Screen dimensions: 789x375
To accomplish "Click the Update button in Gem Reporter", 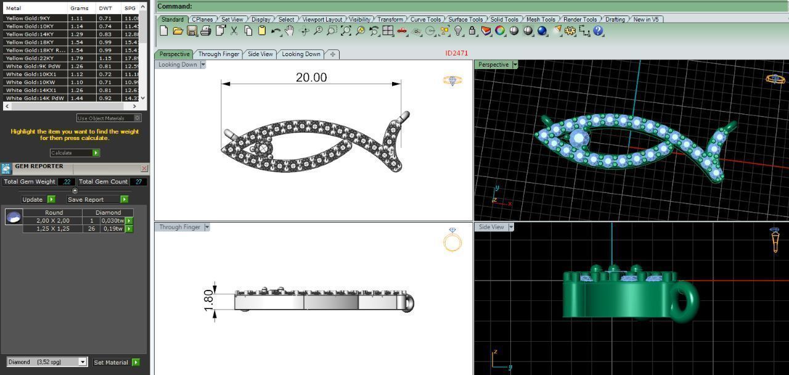I will tap(38, 199).
